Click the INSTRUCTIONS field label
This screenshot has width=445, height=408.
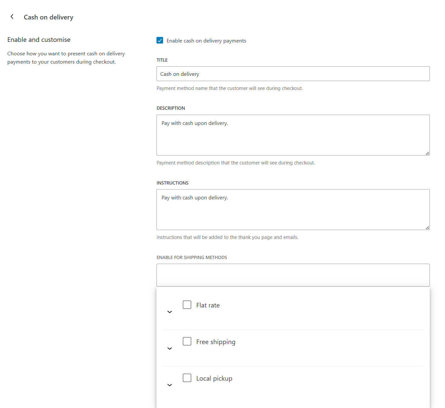[x=172, y=183]
